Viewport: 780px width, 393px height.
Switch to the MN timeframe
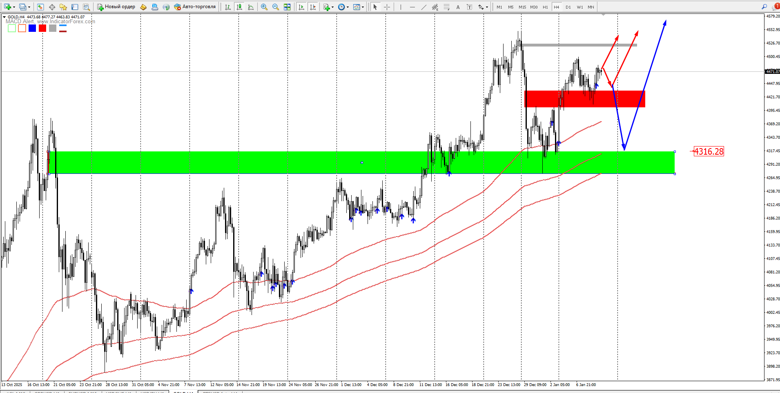[591, 7]
